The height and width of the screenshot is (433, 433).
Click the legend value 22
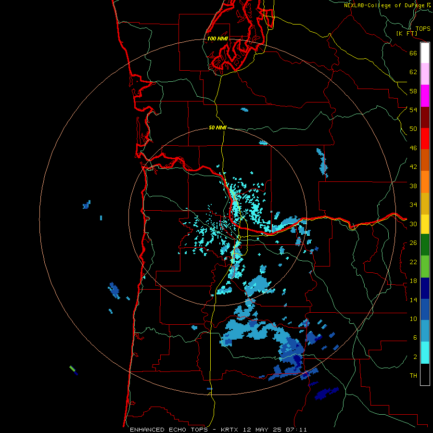coord(413,262)
